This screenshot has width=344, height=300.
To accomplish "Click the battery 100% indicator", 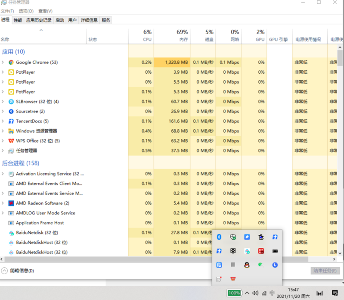I will (x=234, y=293).
